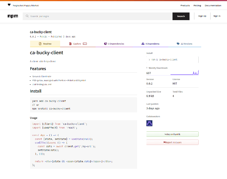Click the Dependents cubes icon
The height and width of the screenshot is (179, 227).
pyautogui.click(x=143, y=44)
